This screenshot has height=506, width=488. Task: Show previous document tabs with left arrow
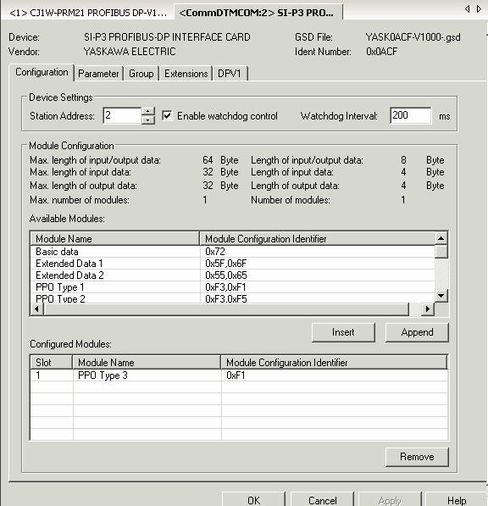tap(468, 9)
